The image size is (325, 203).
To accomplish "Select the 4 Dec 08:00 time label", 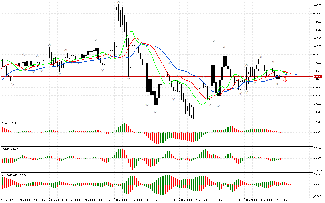I will (283, 200).
